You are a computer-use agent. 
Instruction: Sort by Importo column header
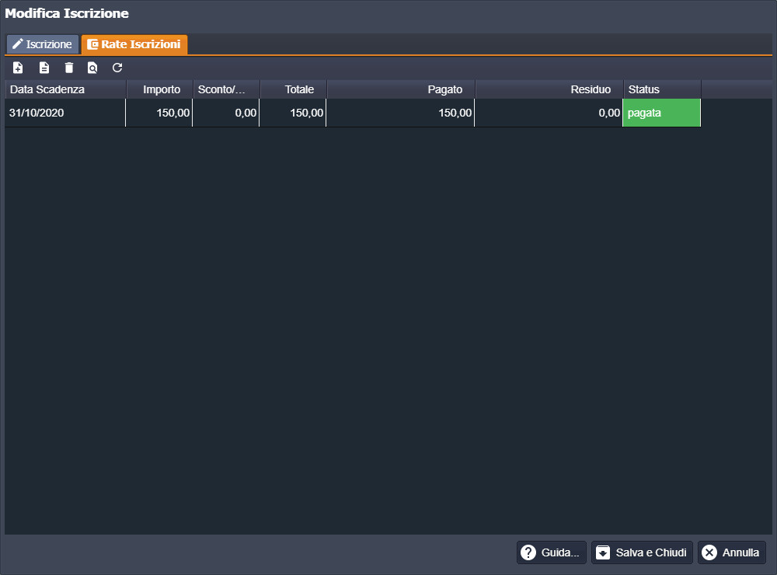[x=160, y=89]
